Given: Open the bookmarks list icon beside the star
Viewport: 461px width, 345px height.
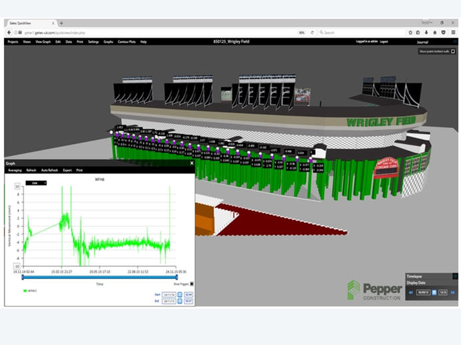Looking at the screenshot, I should tap(418, 33).
